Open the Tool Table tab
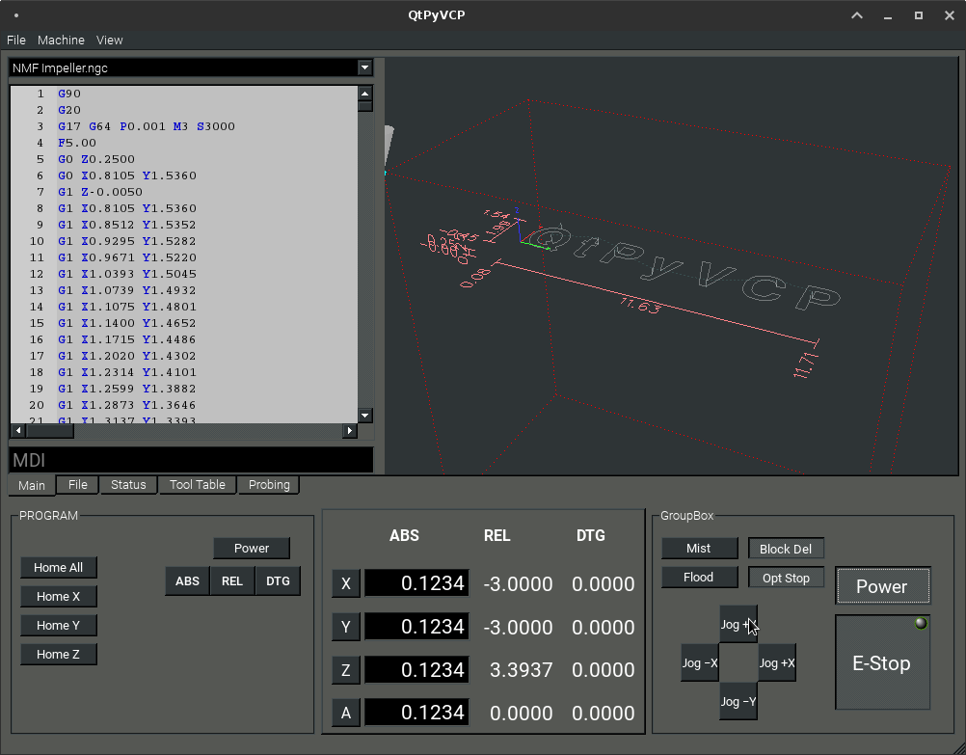966x755 pixels. pyautogui.click(x=197, y=485)
